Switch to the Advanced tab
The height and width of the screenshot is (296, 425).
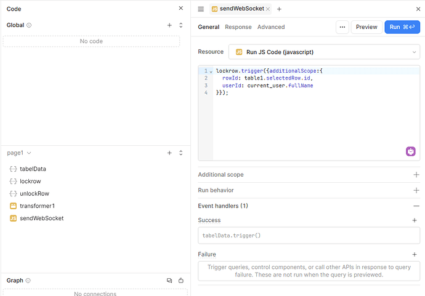click(x=271, y=27)
